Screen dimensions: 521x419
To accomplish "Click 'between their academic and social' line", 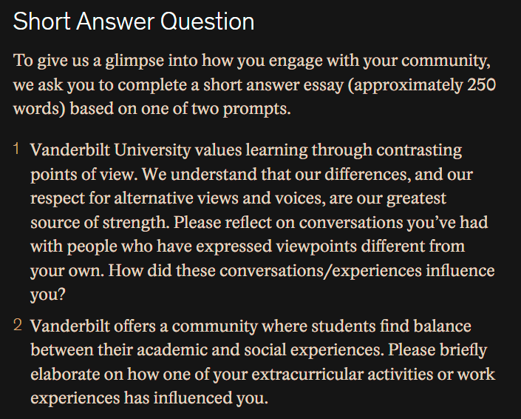I will [x=259, y=350].
